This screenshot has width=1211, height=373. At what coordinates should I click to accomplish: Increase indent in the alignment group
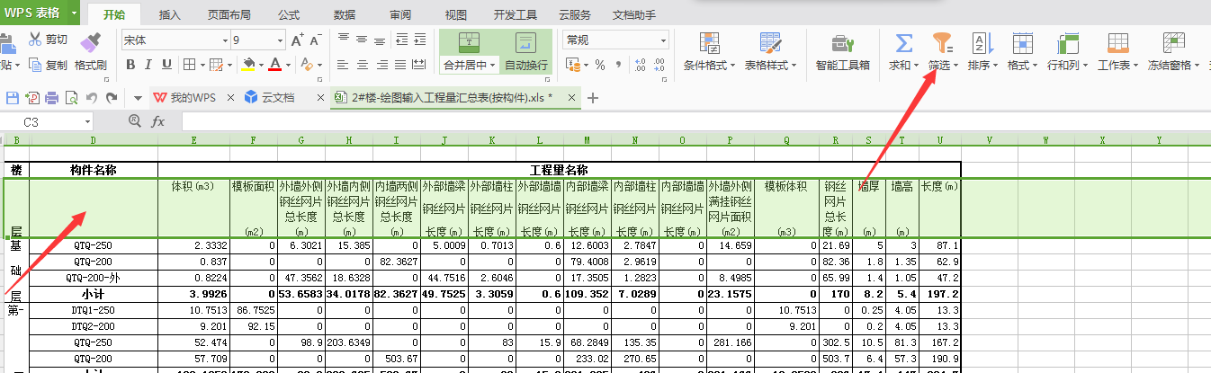pyautogui.click(x=420, y=40)
